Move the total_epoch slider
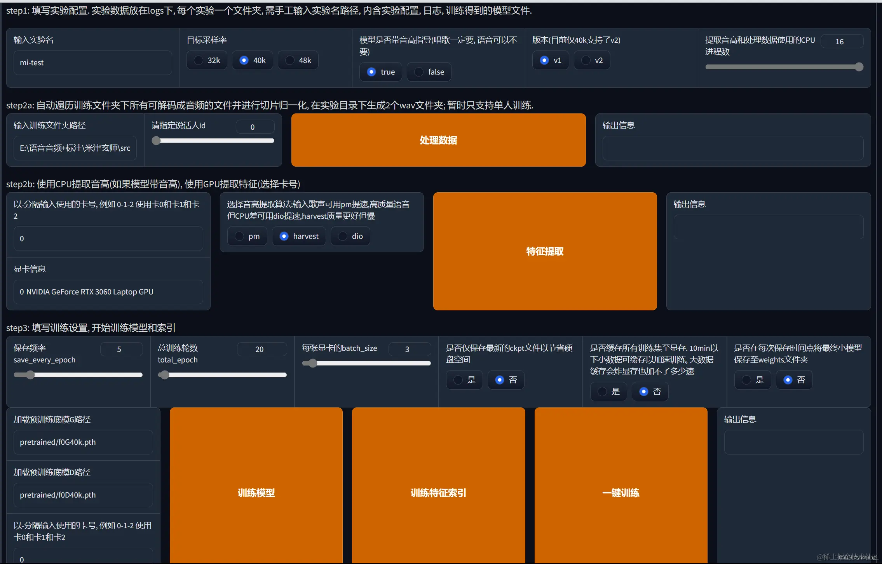Screen dimensions: 882x564 point(164,374)
